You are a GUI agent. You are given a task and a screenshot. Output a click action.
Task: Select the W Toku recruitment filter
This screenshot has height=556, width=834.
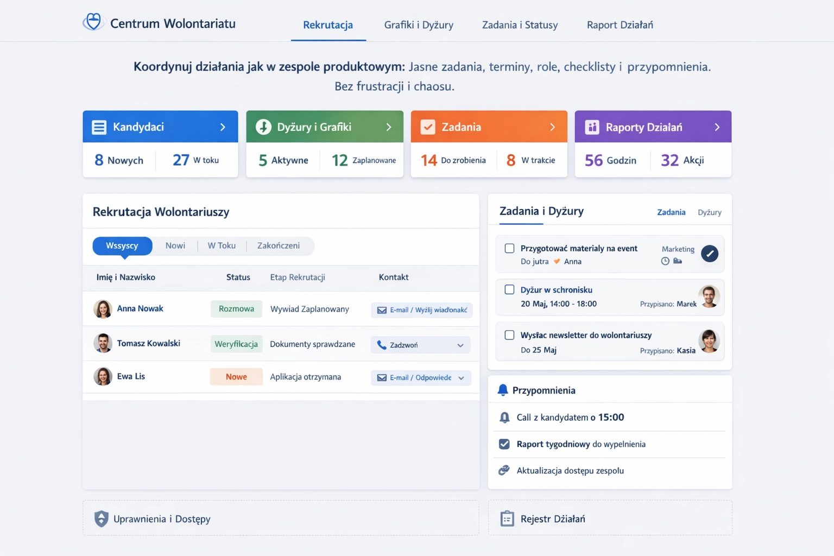coord(222,245)
